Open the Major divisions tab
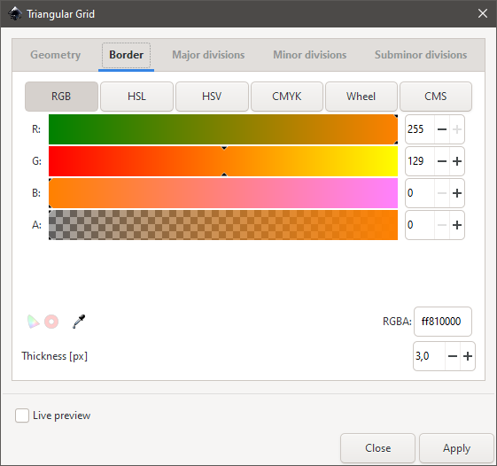497x466 pixels. (x=208, y=55)
